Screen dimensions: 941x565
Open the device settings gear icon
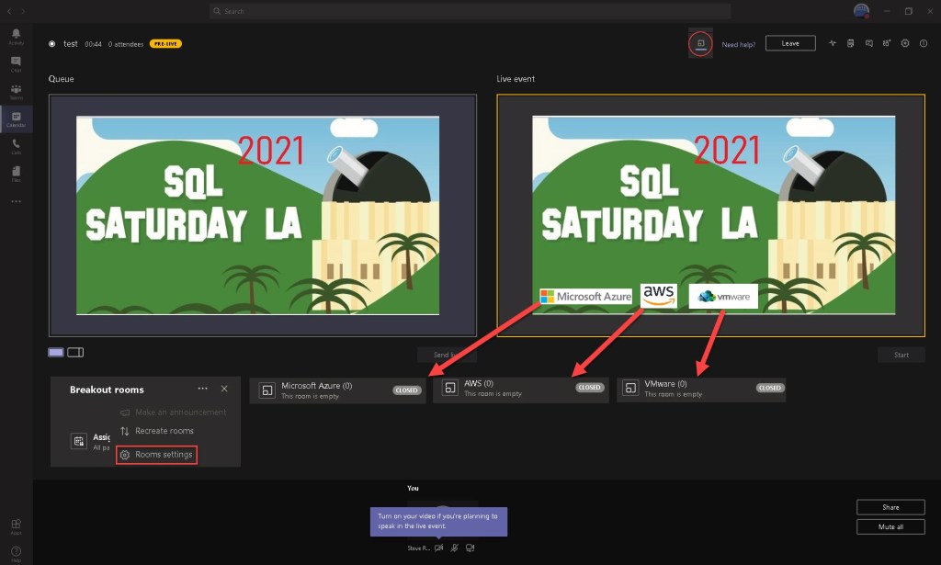(905, 43)
